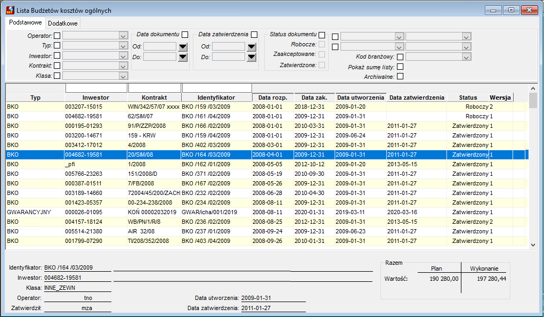Click the Klasa value INNE_ZEWN

pos(60,288)
